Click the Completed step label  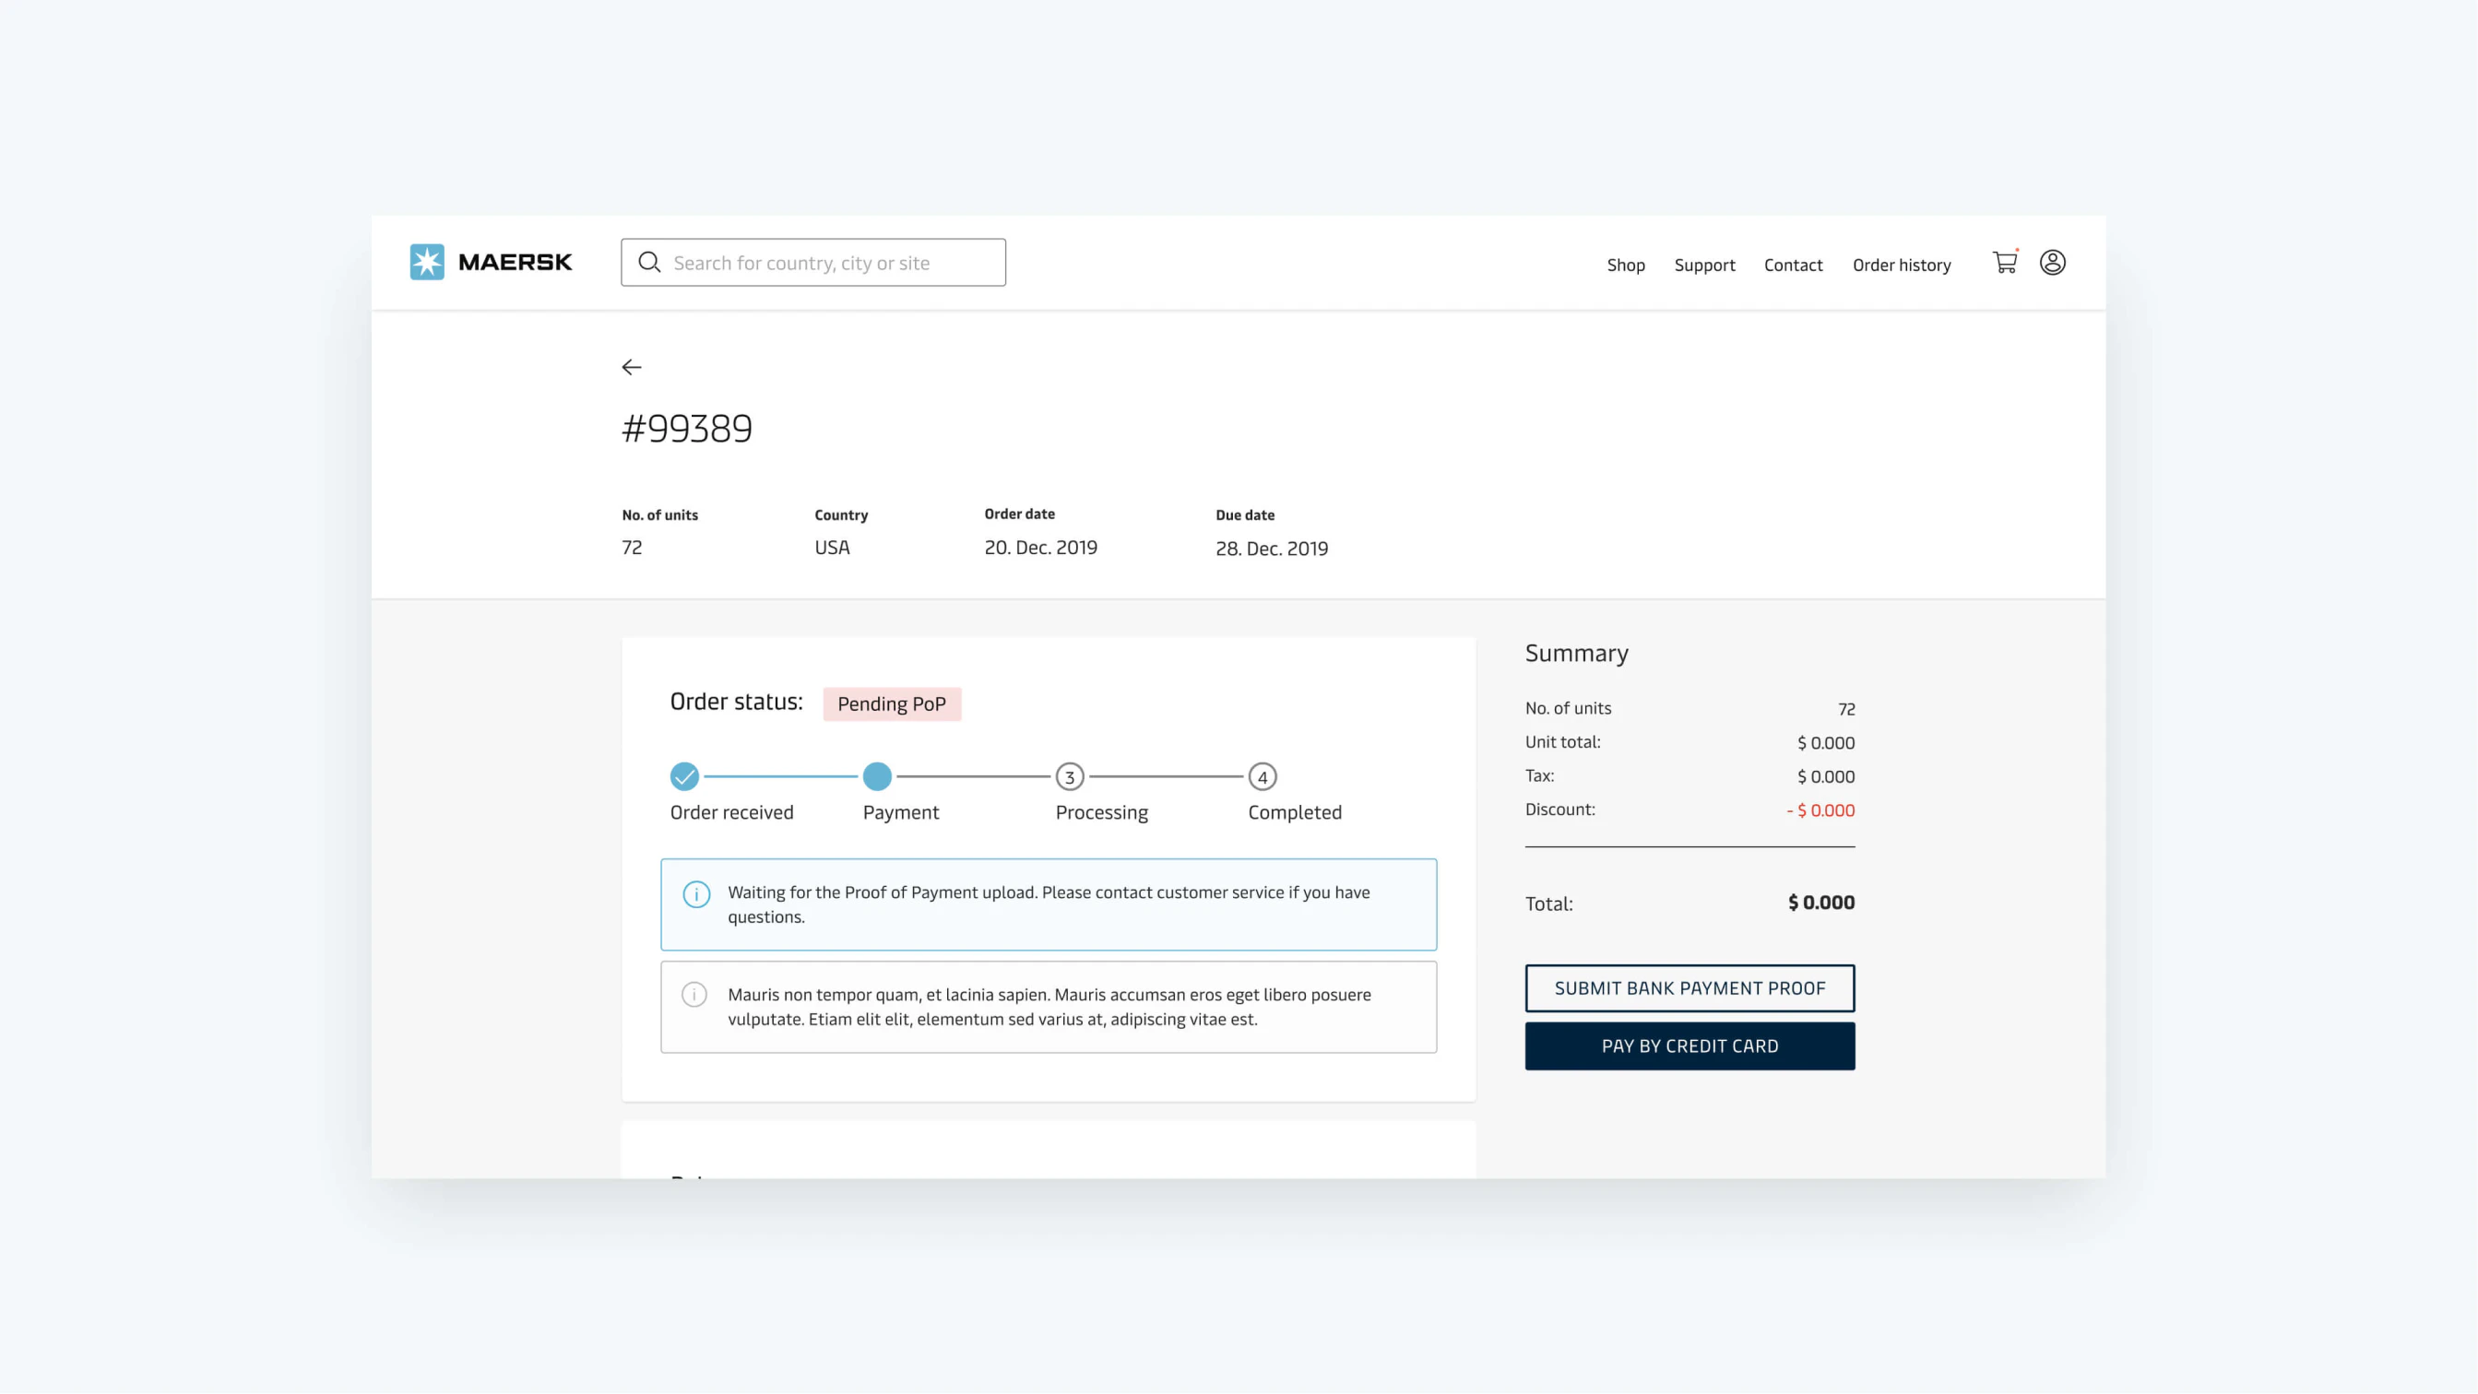click(1295, 813)
